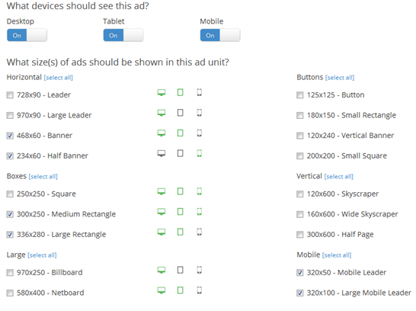Screen dimensions: 416x311
Task: Click the tablet icon in the 250x250 Square row
Action: click(180, 191)
